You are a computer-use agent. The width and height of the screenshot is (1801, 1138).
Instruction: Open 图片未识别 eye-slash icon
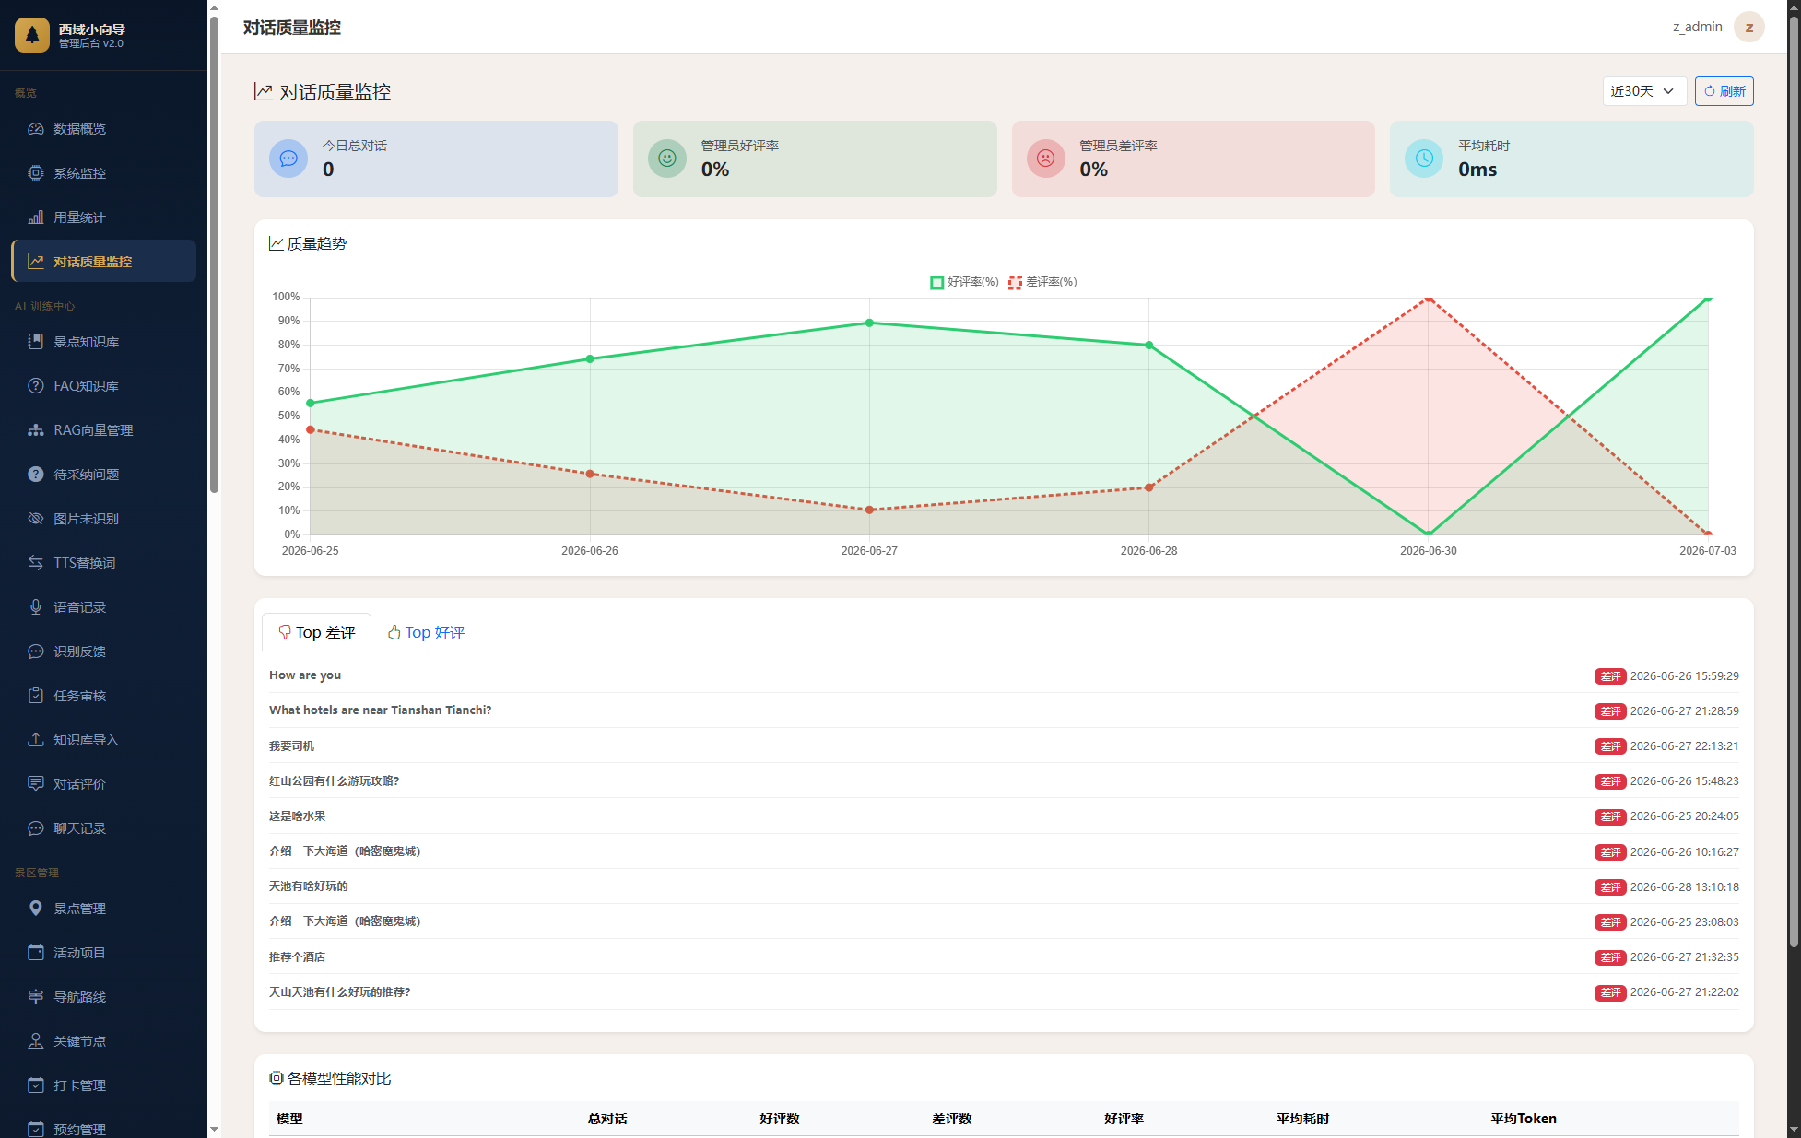(x=36, y=519)
